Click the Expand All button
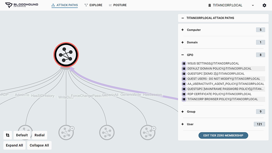The image size is (272, 153). pos(14,145)
